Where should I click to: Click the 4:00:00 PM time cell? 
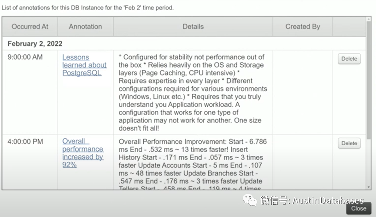(x=25, y=142)
